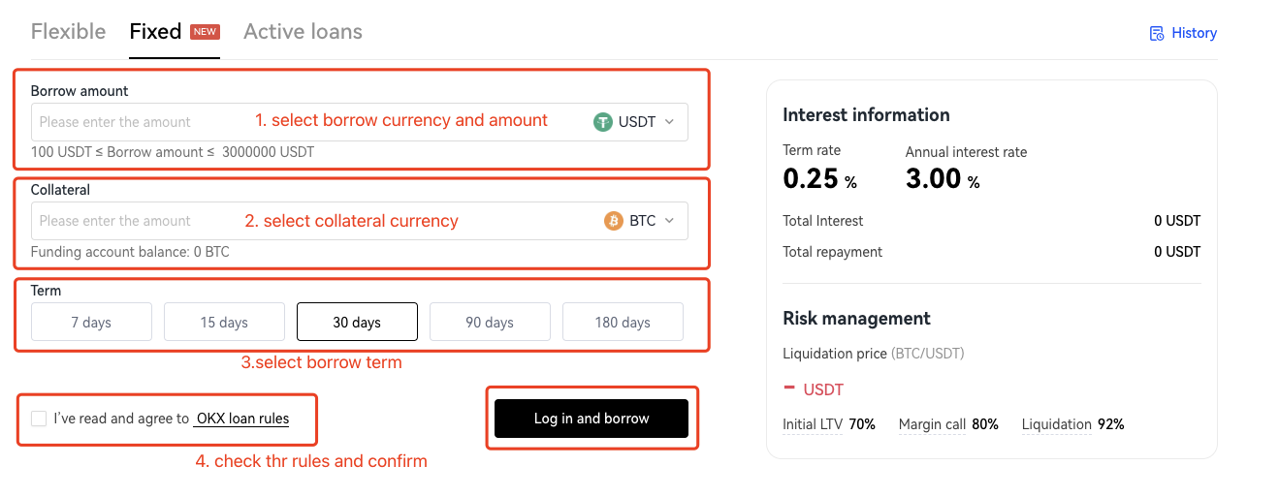This screenshot has height=497, width=1279.
Task: Switch to the Flexible tab
Action: (x=68, y=31)
